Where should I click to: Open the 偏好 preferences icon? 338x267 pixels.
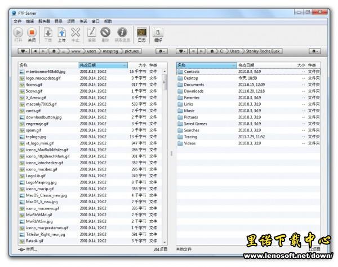point(158,32)
